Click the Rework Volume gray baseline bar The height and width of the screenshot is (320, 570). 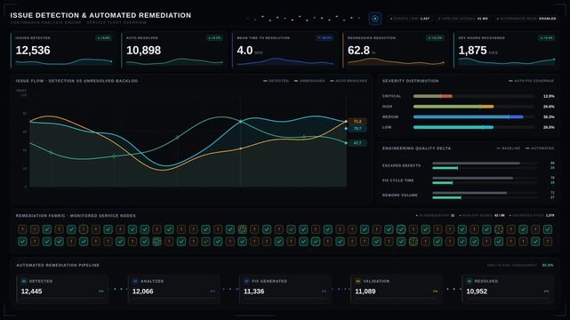click(x=470, y=193)
